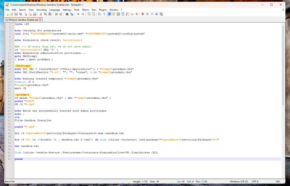This screenshot has height=186, width=290.
Task: Toggle synchronize horizontal scrolling
Action: pos(93,14)
